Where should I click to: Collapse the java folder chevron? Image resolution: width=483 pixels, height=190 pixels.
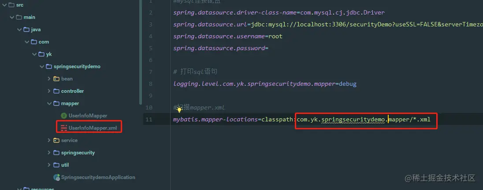point(19,29)
